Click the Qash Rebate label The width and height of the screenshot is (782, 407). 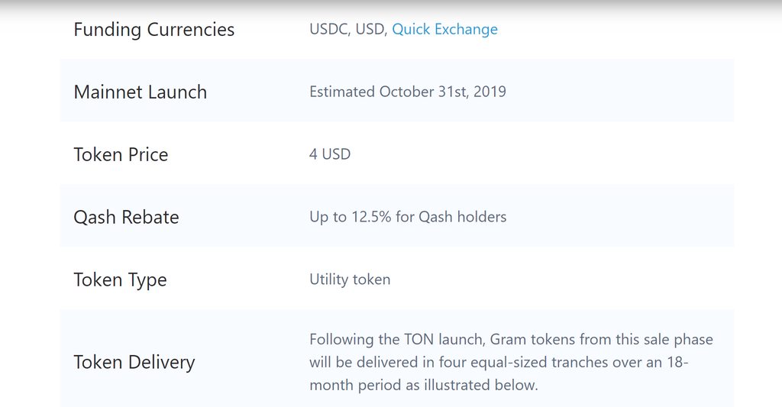(x=126, y=218)
